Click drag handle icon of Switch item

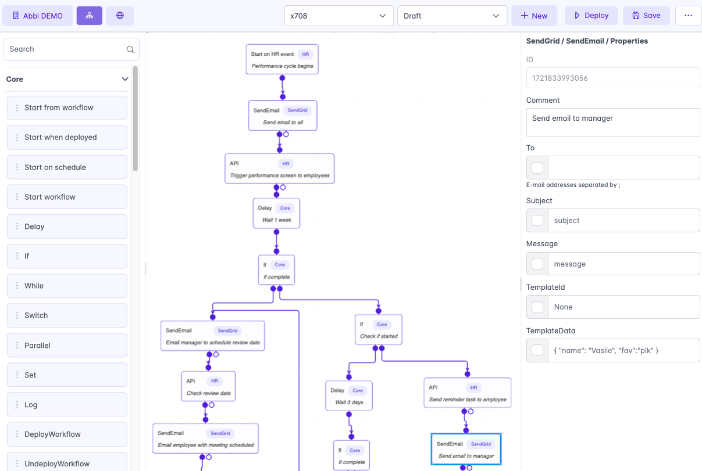click(x=17, y=315)
